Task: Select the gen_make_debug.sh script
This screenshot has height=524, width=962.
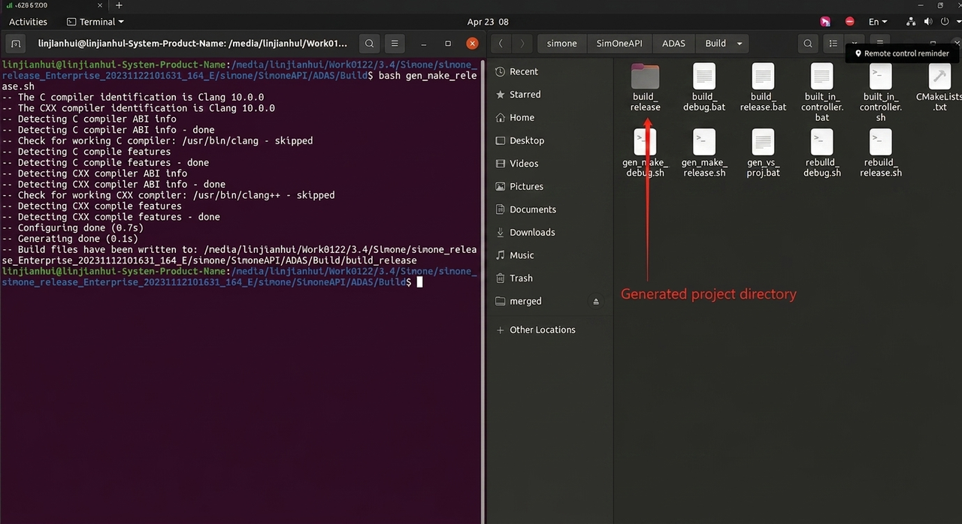Action: coord(645,153)
